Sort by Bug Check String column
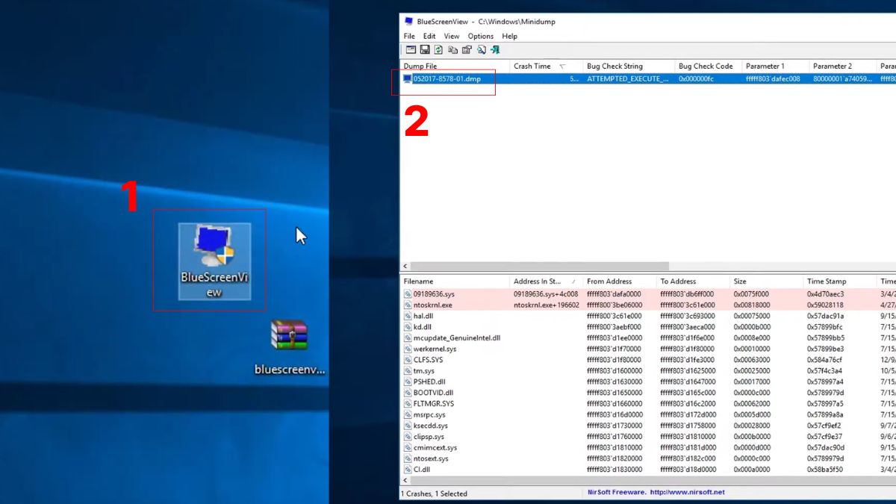Viewport: 896px width, 504px height. (x=628, y=66)
